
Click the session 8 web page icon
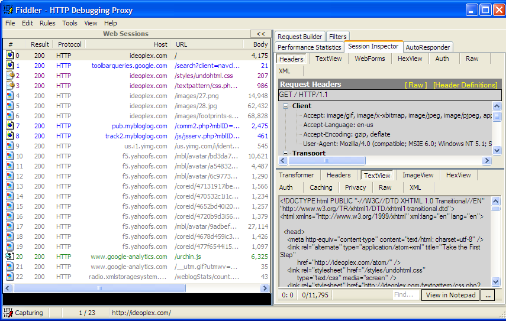tap(10, 135)
